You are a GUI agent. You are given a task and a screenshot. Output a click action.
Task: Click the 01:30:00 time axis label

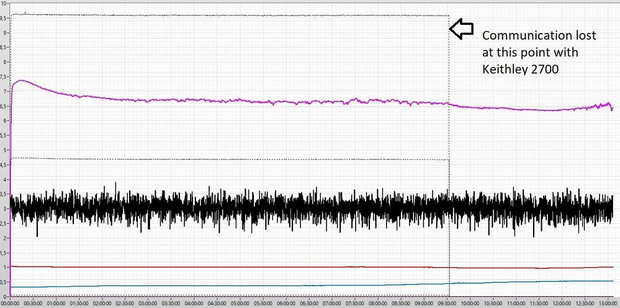click(x=79, y=304)
